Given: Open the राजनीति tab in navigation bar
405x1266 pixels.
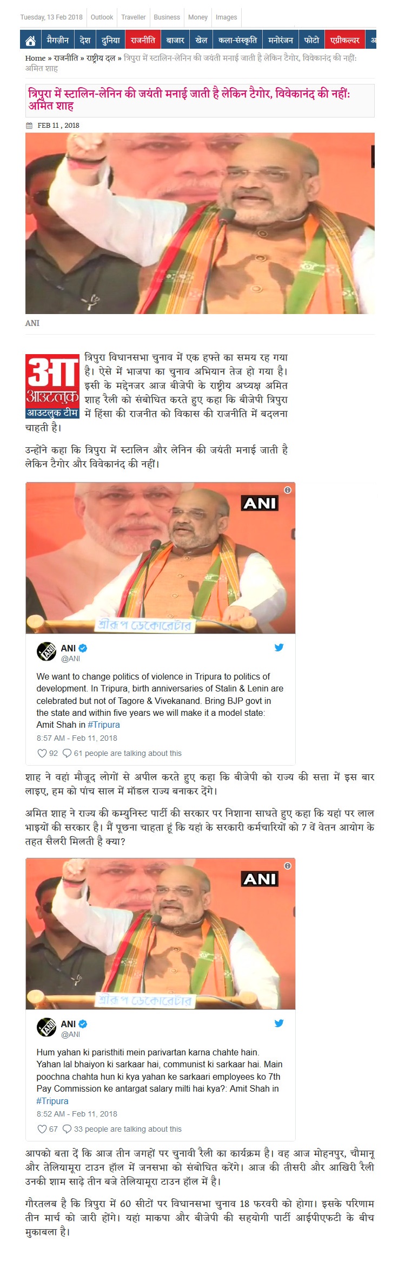Looking at the screenshot, I should 143,40.
